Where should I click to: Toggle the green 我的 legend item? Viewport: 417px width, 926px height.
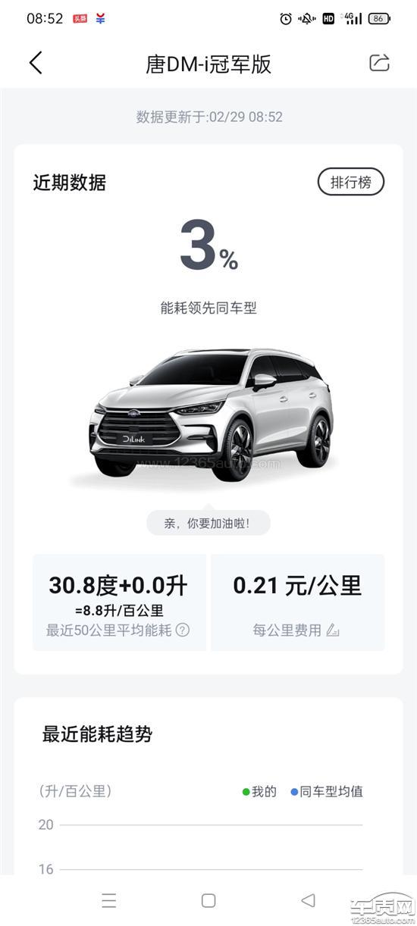pyautogui.click(x=259, y=791)
